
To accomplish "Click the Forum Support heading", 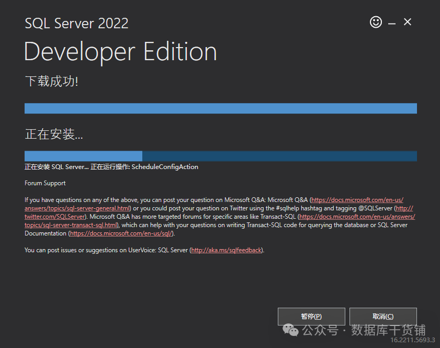I will pos(45,183).
